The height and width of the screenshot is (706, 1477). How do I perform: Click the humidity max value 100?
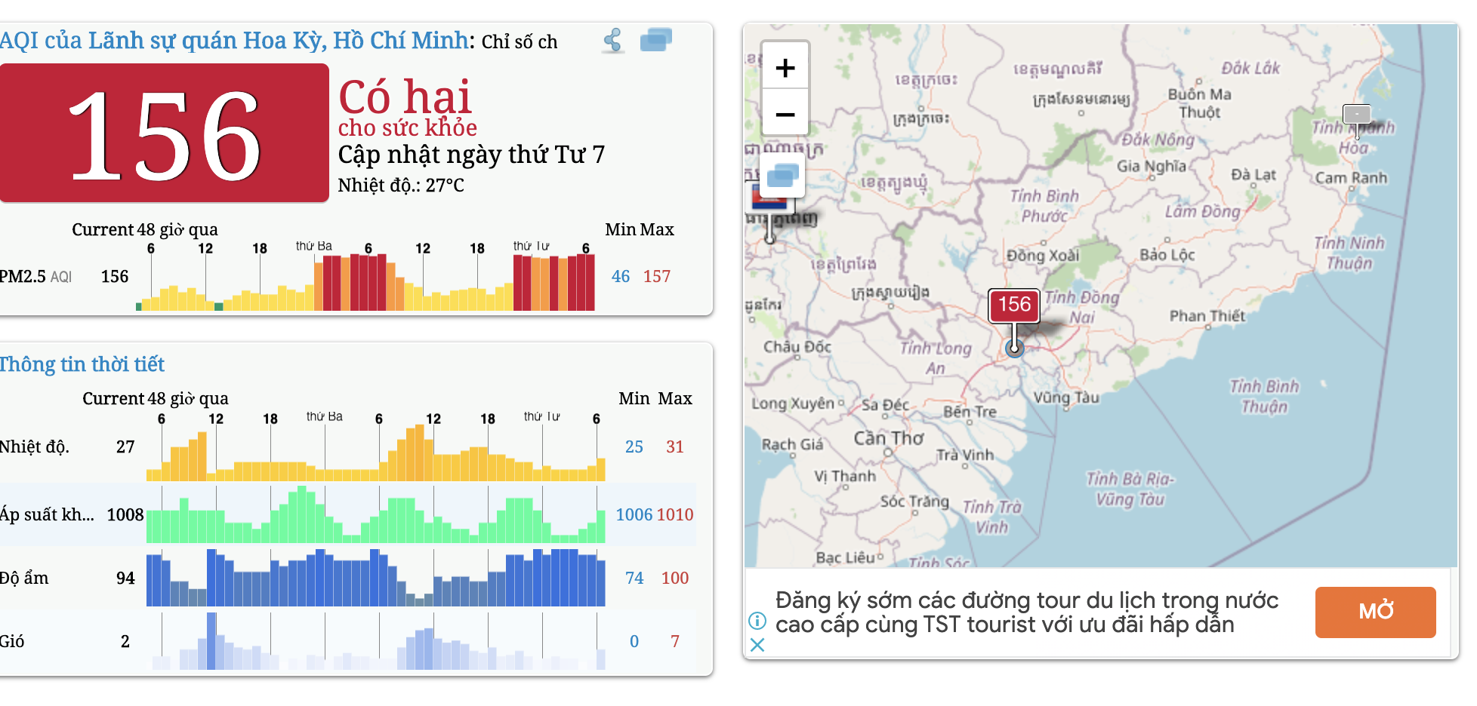675,578
